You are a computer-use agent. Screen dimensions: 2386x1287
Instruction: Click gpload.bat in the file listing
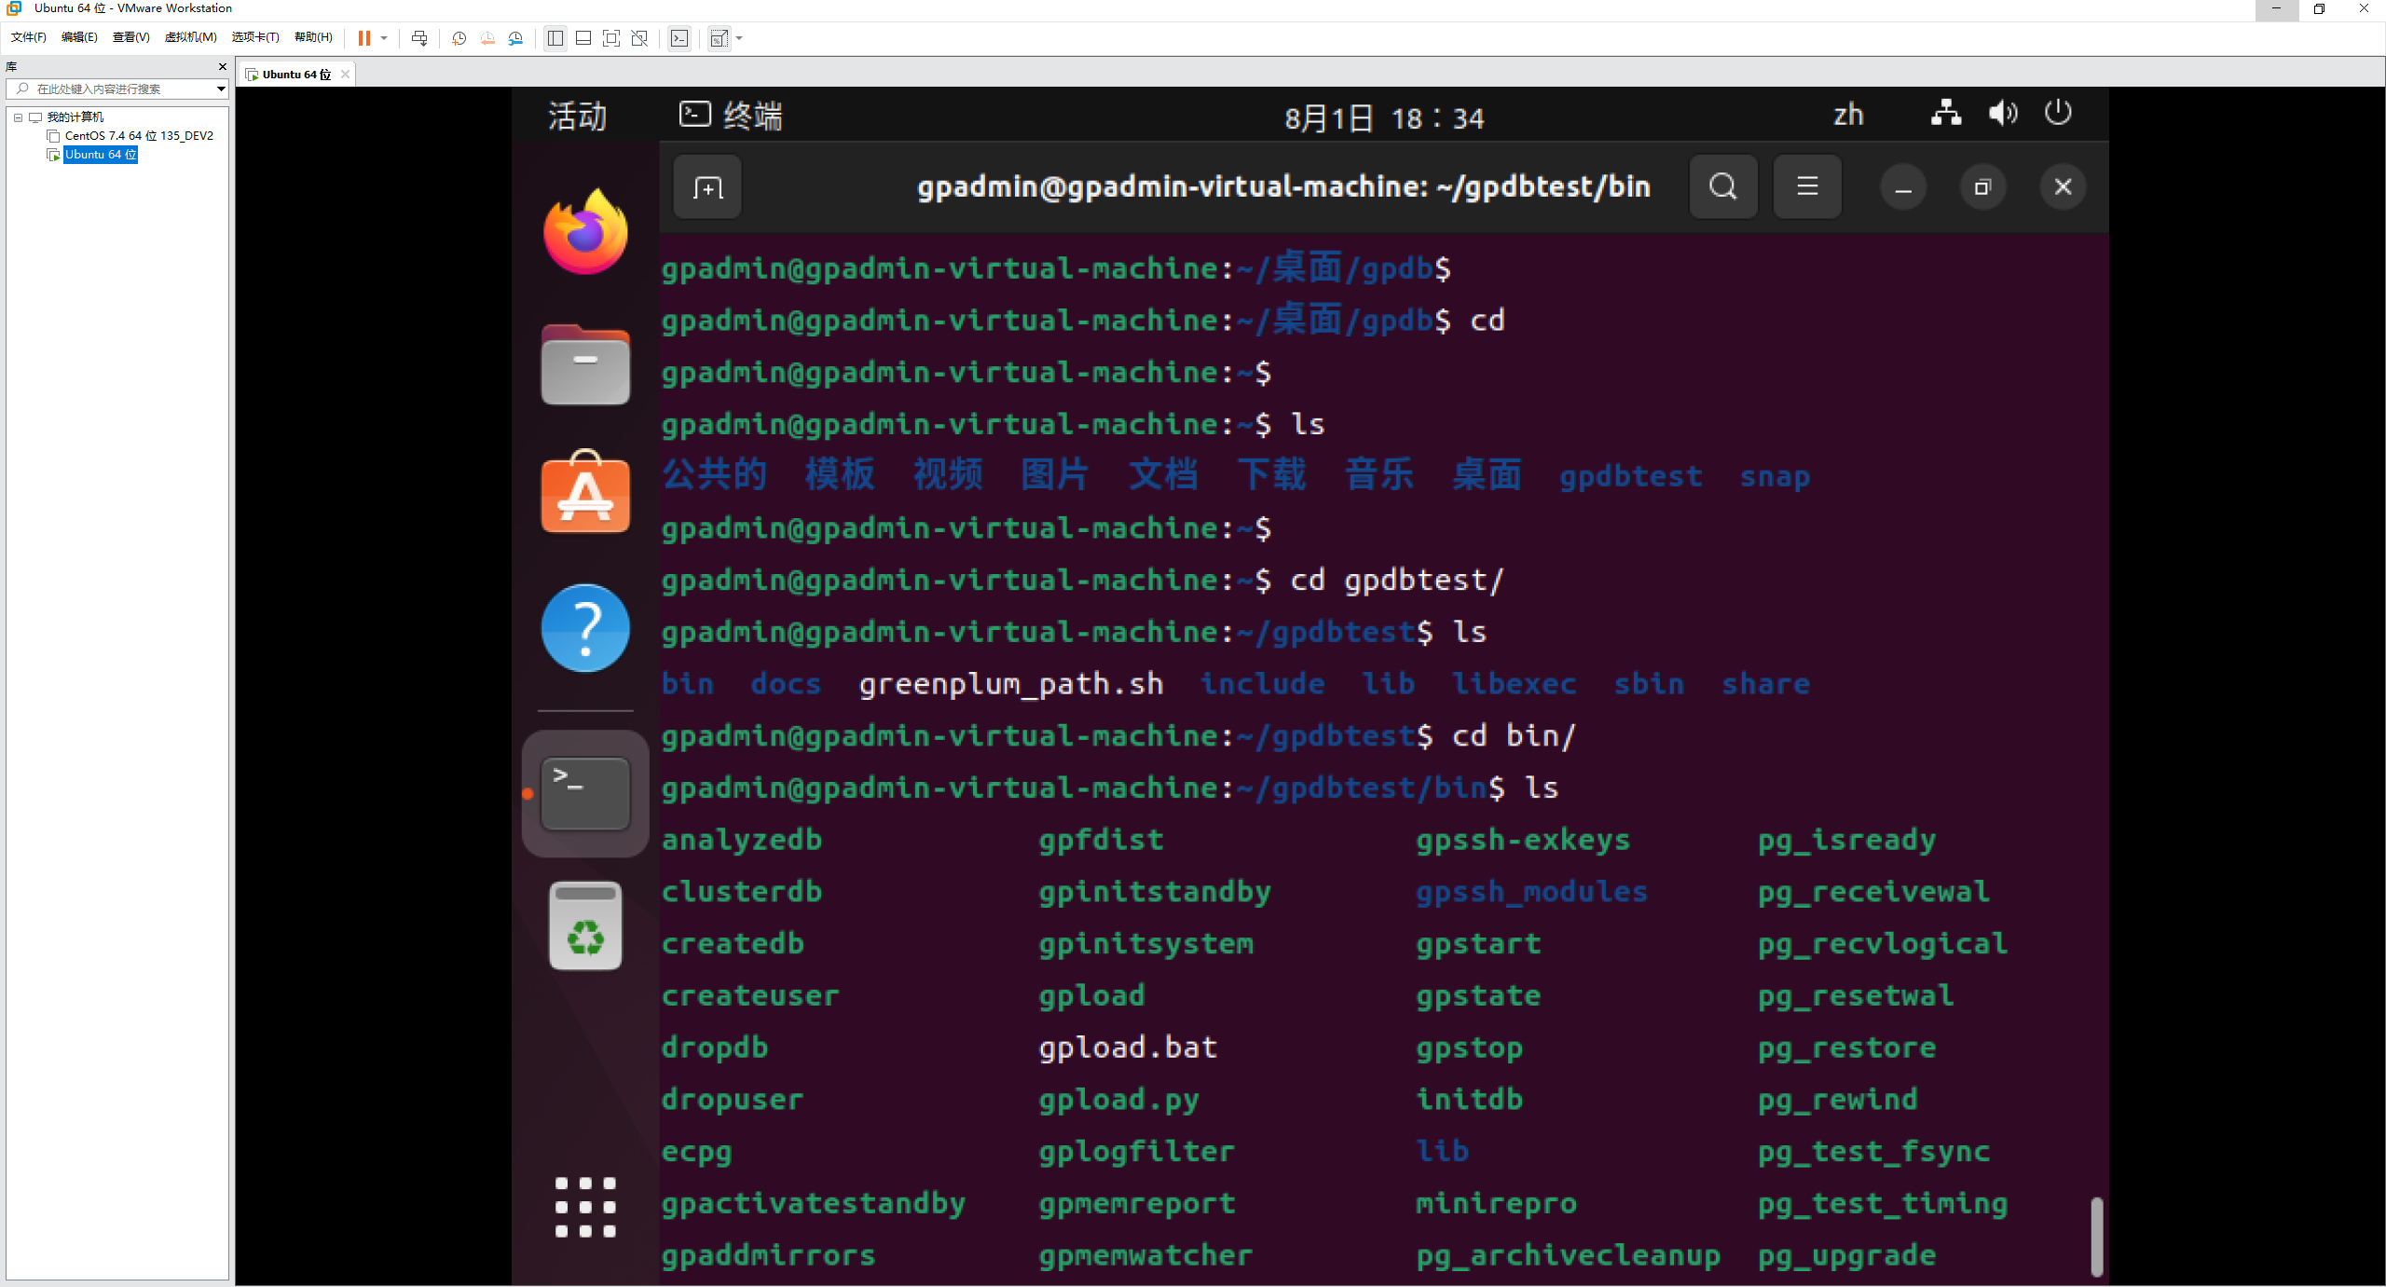pos(1128,1047)
